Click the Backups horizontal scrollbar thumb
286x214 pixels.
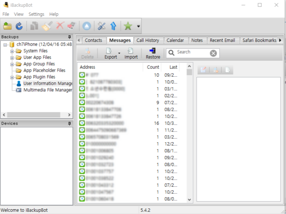pyautogui.click(x=34, y=115)
